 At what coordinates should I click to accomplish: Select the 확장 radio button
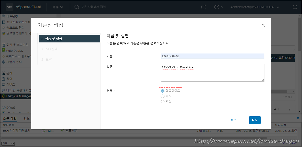(x=163, y=102)
